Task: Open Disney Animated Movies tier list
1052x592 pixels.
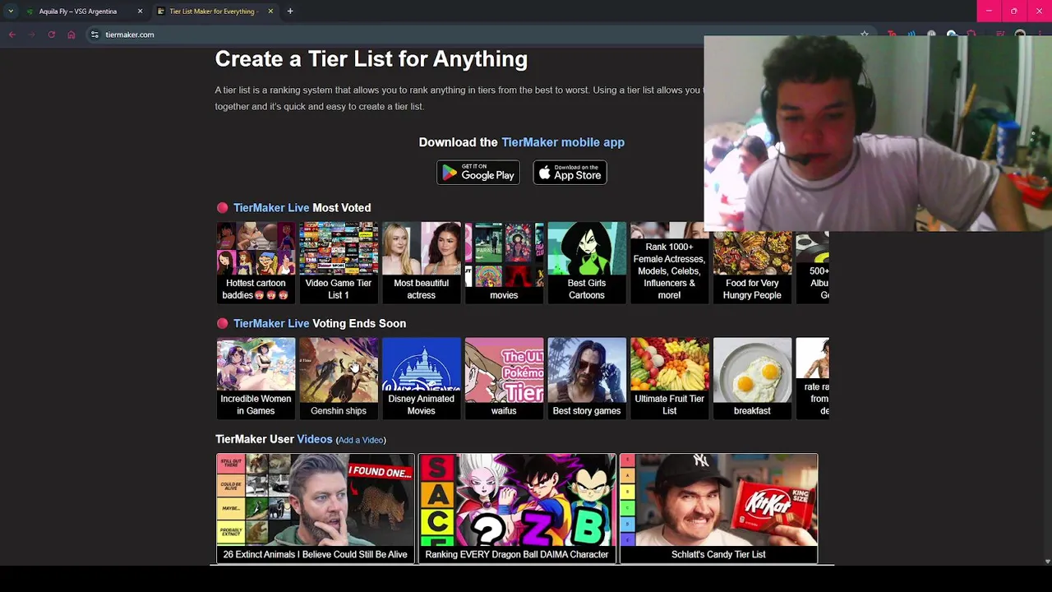Action: pos(421,378)
